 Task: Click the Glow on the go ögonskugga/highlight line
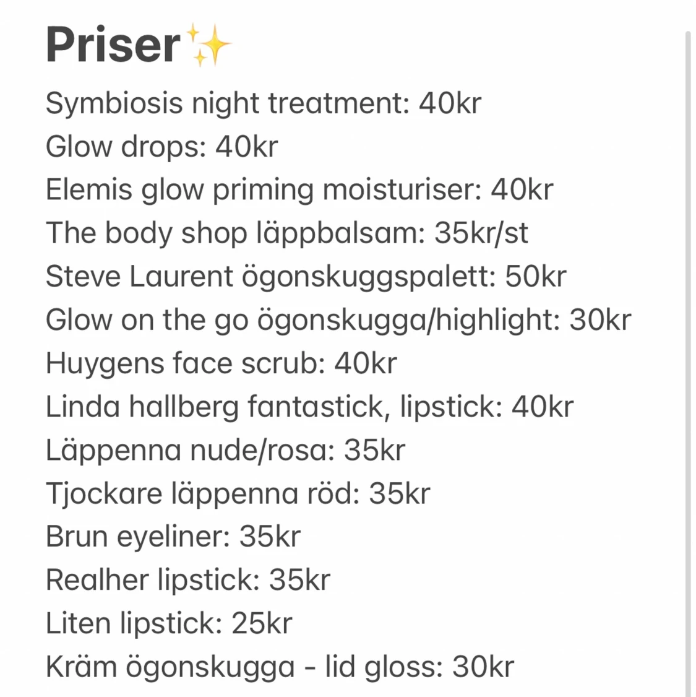pos(338,321)
